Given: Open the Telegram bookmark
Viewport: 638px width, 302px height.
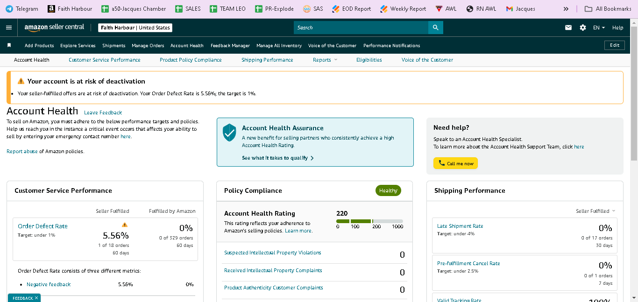Looking at the screenshot, I should (22, 9).
